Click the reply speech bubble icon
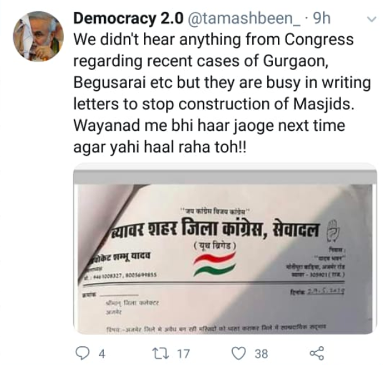 click(83, 353)
